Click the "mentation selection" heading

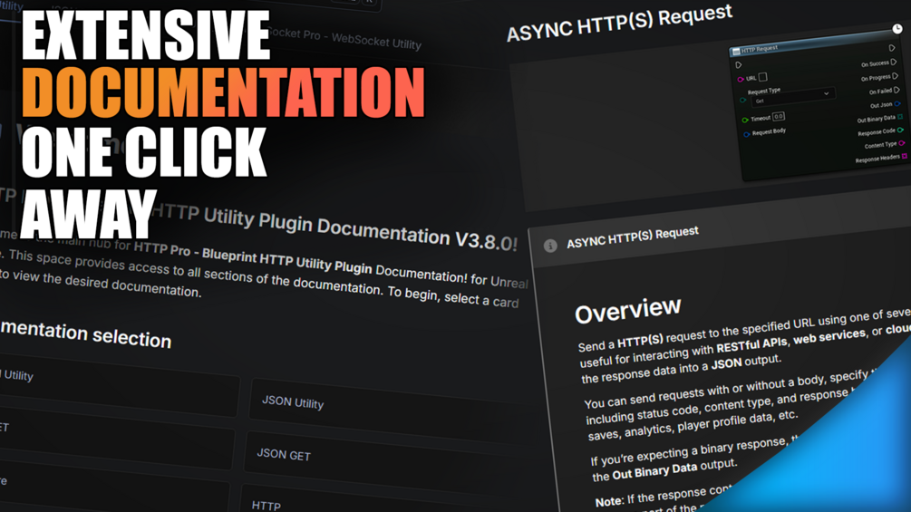click(x=86, y=334)
